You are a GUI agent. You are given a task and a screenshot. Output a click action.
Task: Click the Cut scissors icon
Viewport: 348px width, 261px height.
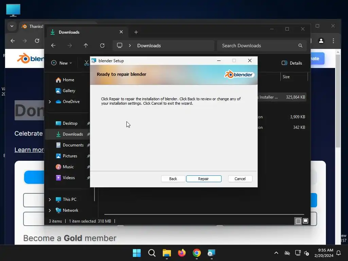(87, 63)
